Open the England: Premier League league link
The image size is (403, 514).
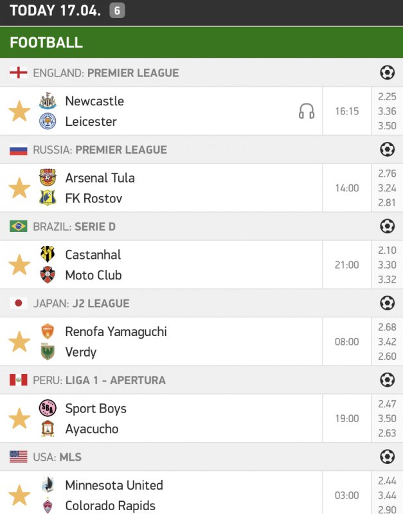(105, 73)
